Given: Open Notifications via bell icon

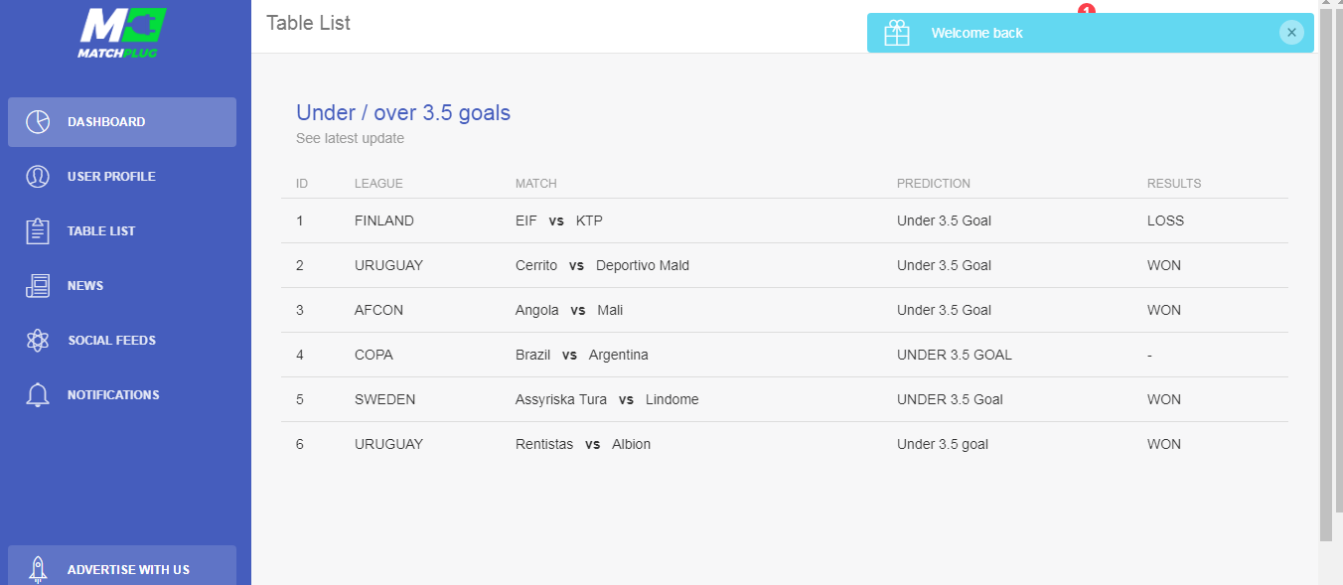Looking at the screenshot, I should click(38, 395).
